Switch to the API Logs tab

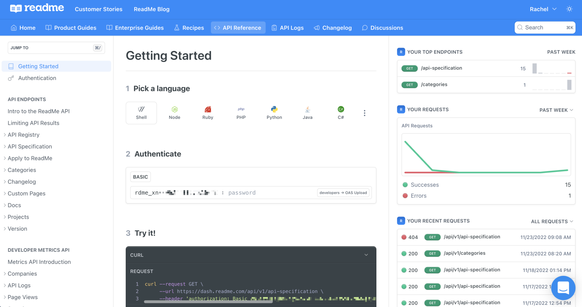[x=288, y=28]
